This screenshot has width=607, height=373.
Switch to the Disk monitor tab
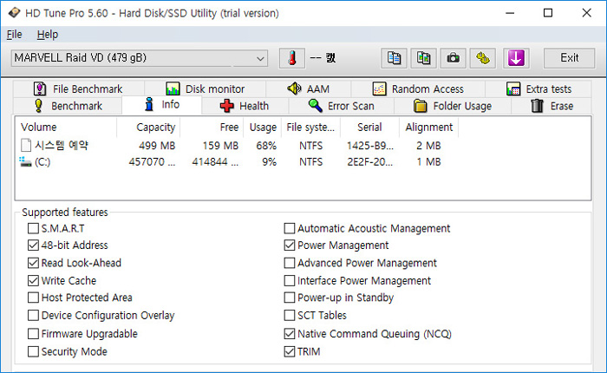205,89
